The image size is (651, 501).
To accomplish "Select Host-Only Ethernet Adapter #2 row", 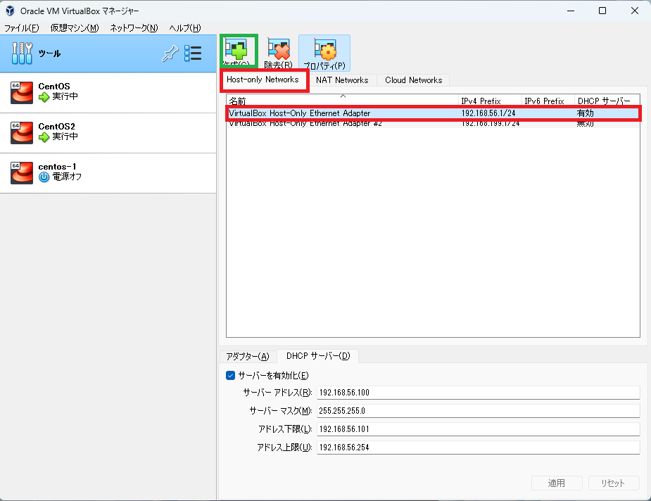I will tap(433, 123).
